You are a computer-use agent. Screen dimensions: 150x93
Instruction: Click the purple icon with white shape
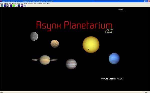(22, 6)
